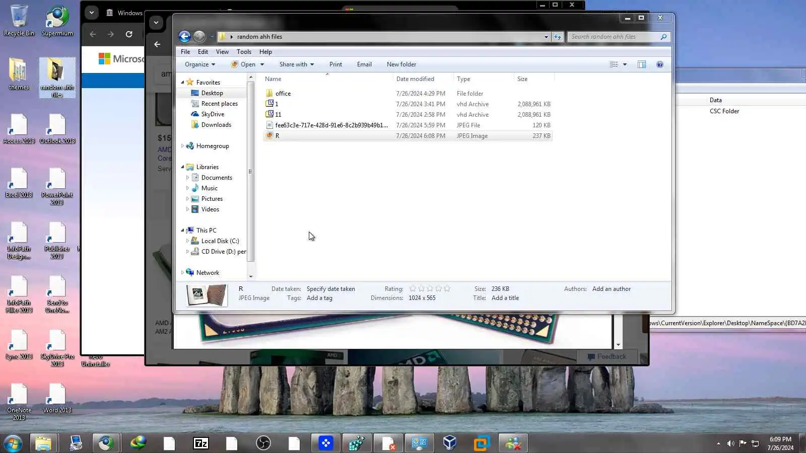
Task: Collapse the Favorites tree group
Action: (182, 83)
